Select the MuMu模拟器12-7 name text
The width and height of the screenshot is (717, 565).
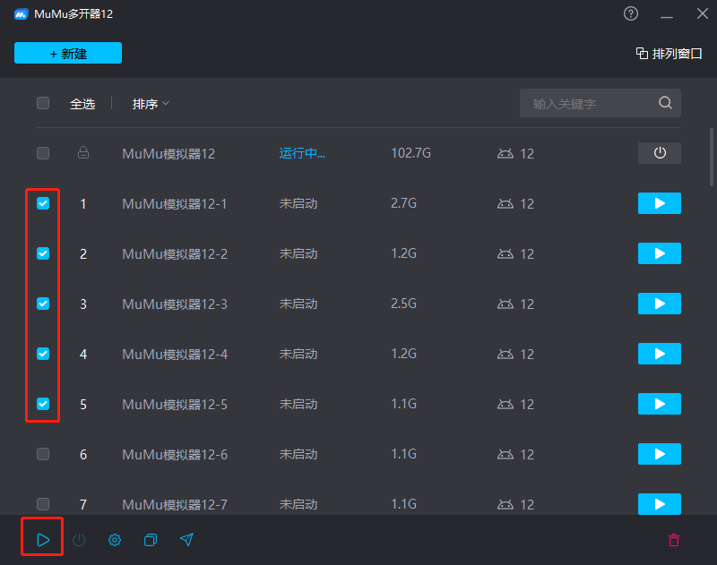(x=175, y=504)
